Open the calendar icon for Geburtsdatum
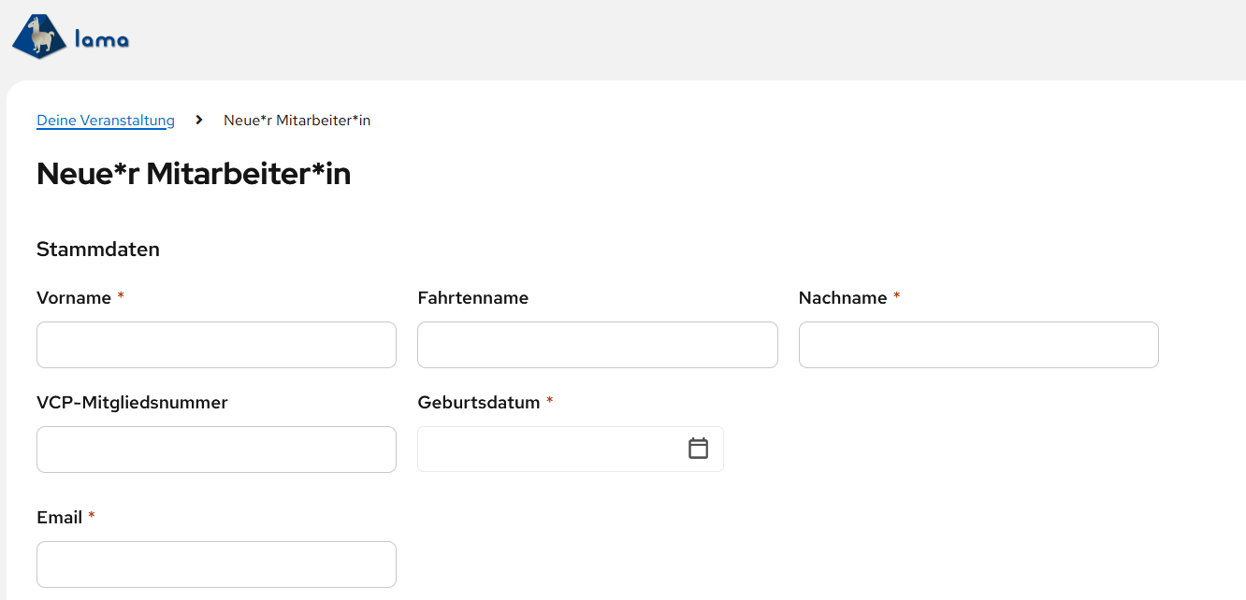The height and width of the screenshot is (600, 1246). (x=698, y=449)
